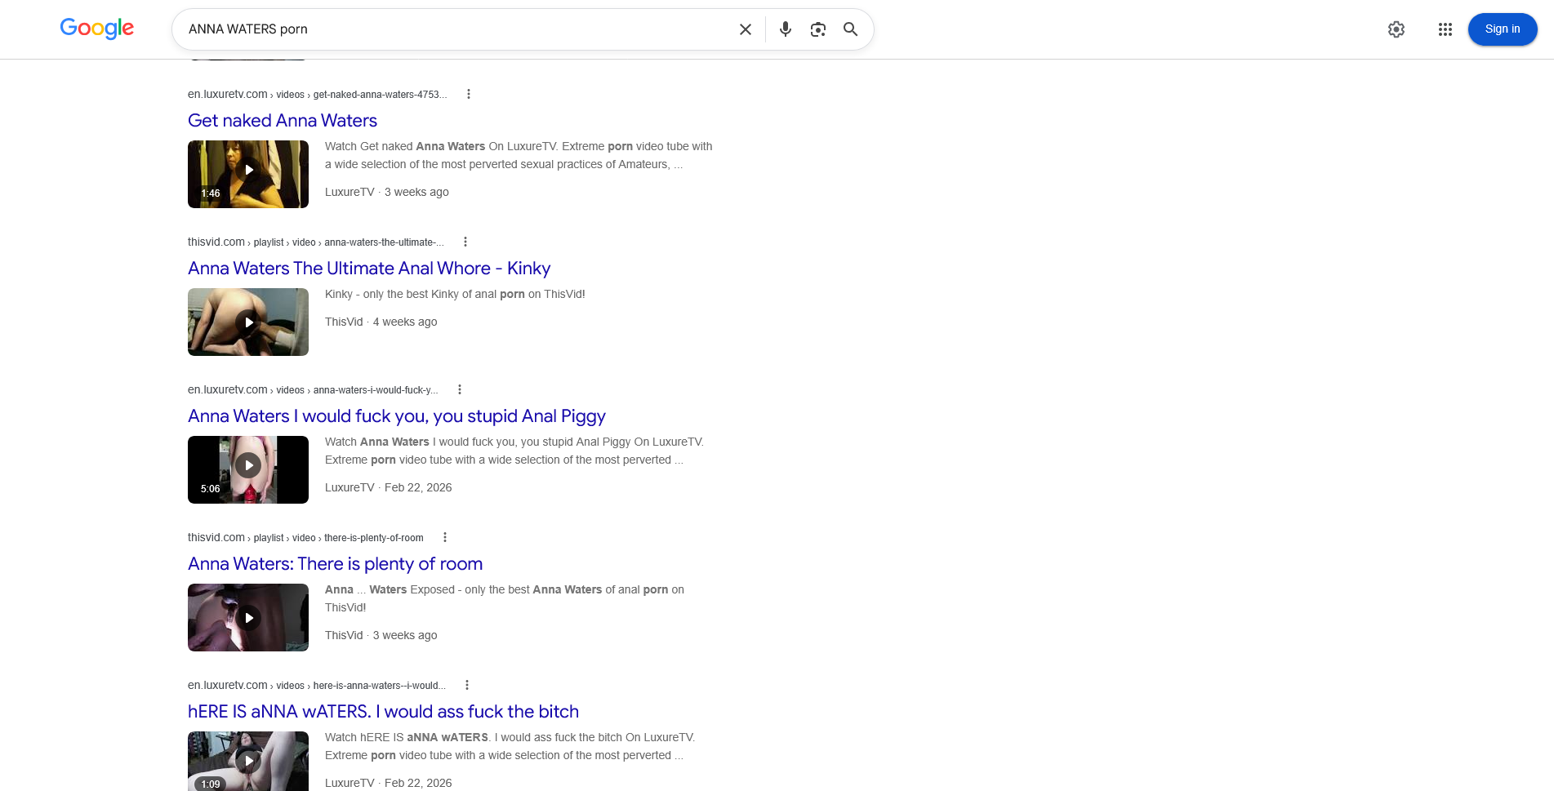Viewport: 1554px width, 791px height.
Task: Clear the search box with the X icon
Action: (746, 29)
